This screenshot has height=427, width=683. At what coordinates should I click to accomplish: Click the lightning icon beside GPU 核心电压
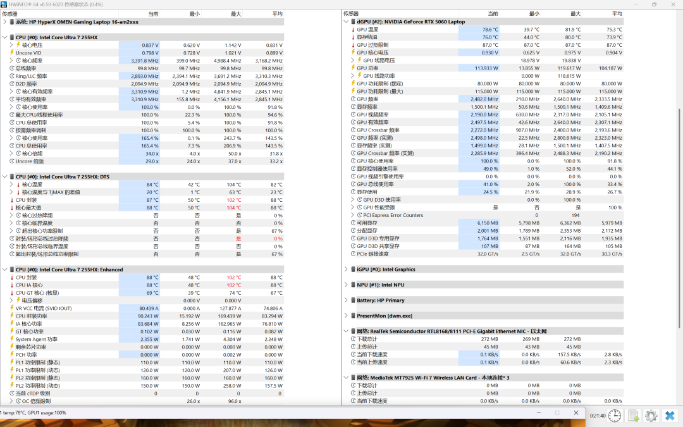354,53
